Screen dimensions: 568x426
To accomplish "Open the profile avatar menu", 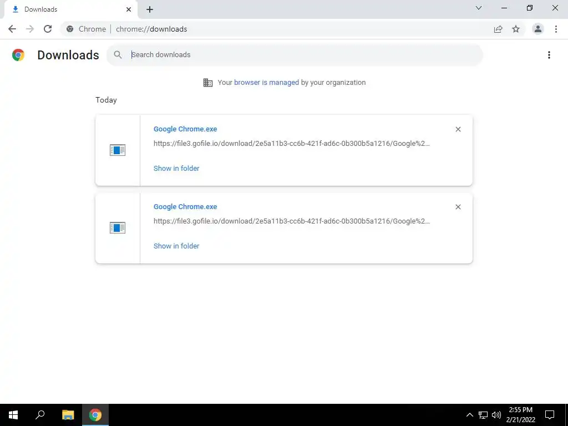I will coord(538,29).
